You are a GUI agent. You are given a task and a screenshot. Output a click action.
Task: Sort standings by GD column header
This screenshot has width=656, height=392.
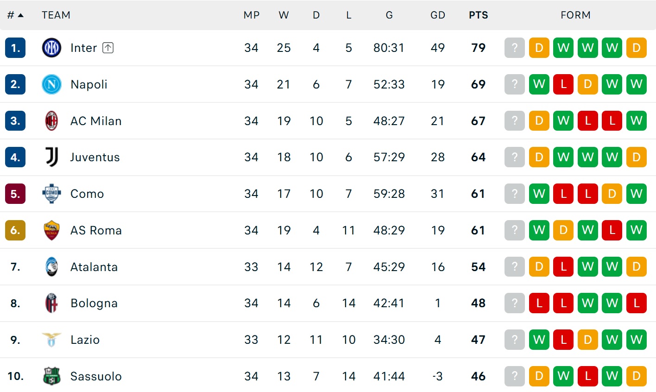[x=437, y=15]
